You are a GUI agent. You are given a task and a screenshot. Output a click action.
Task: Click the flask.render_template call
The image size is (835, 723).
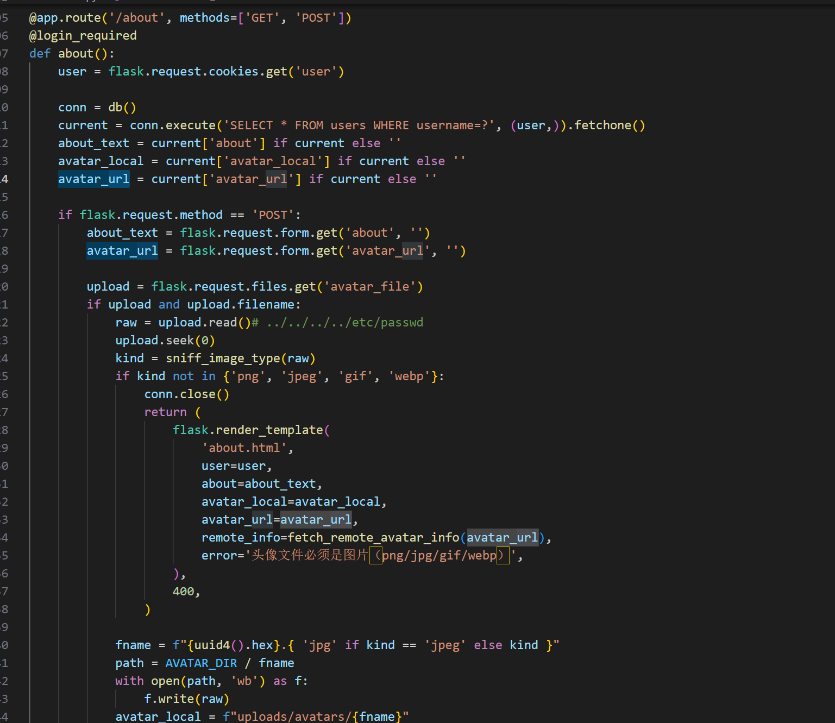248,430
